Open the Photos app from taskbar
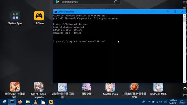This screenshot has height=105, width=187. 43,102
